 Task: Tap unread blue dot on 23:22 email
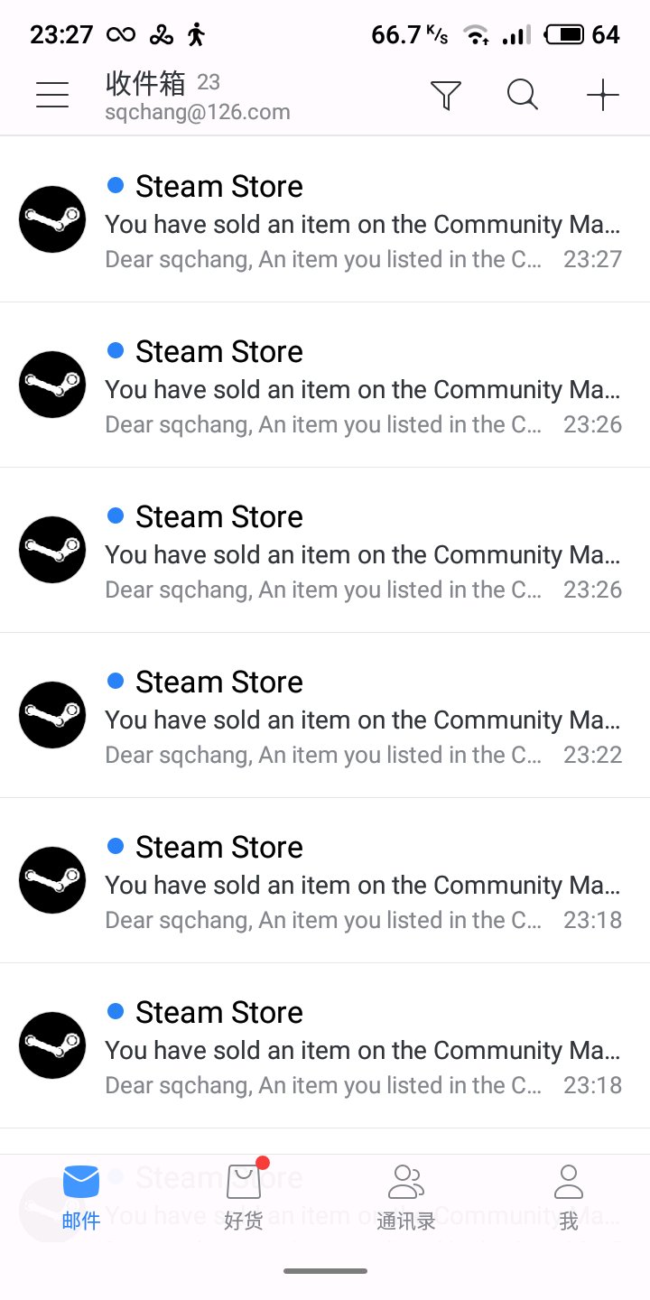pos(116,681)
